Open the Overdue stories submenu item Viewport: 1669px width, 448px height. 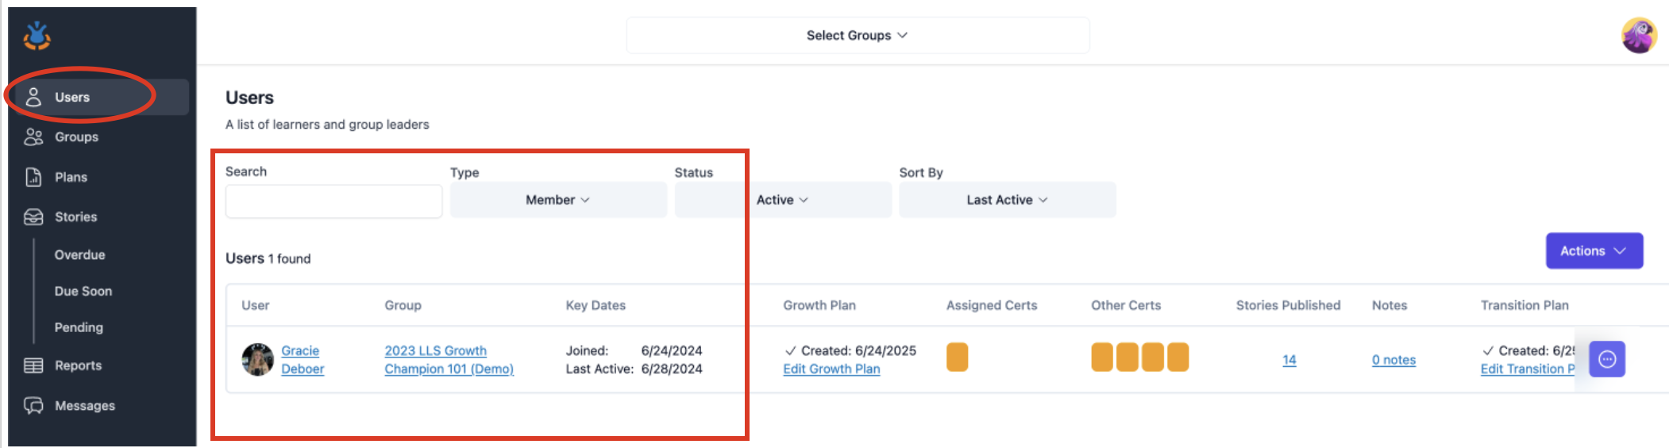(x=79, y=255)
